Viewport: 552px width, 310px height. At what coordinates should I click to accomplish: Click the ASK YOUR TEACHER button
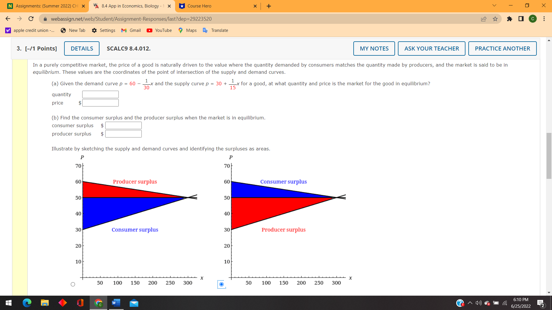pyautogui.click(x=431, y=49)
